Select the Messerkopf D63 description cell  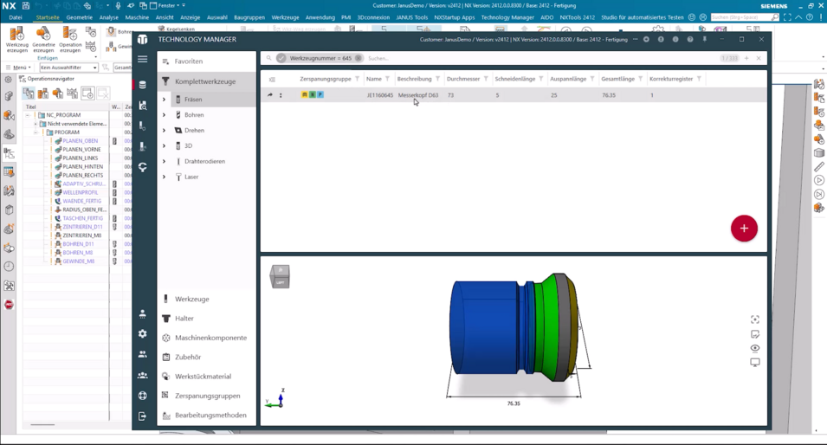tap(418, 95)
